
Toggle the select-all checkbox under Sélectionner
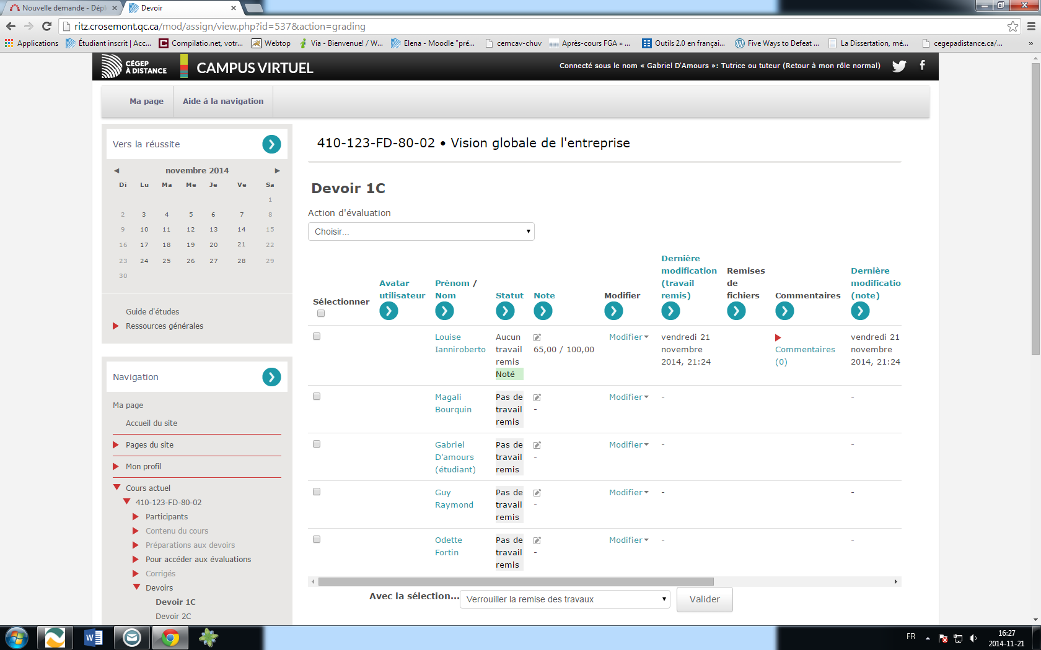(x=321, y=313)
